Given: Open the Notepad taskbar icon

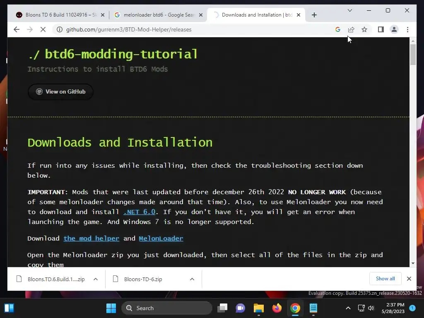Looking at the screenshot, I should click(x=313, y=308).
